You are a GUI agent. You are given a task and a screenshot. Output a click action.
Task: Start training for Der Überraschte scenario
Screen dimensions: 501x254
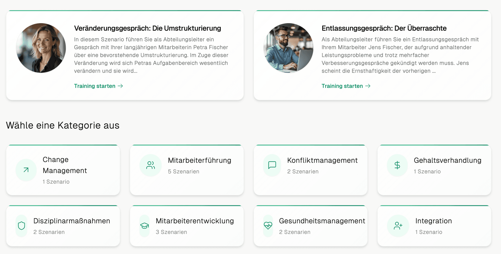click(346, 86)
